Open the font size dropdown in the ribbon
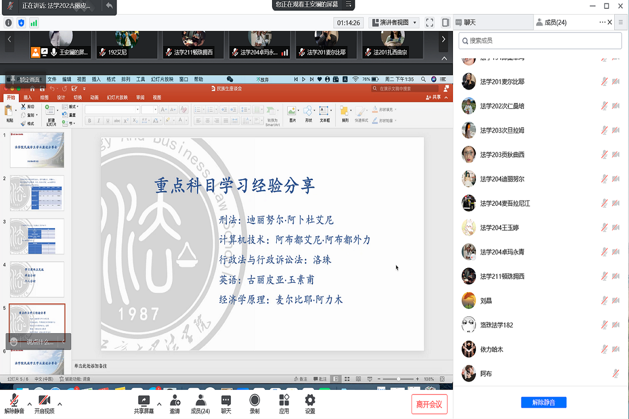 click(x=156, y=110)
